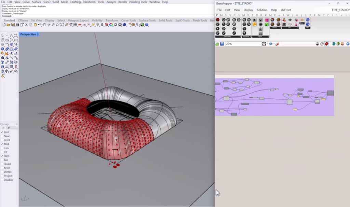Enable the Near osnap checkbox
The width and height of the screenshot is (350, 207).
pos(2,136)
